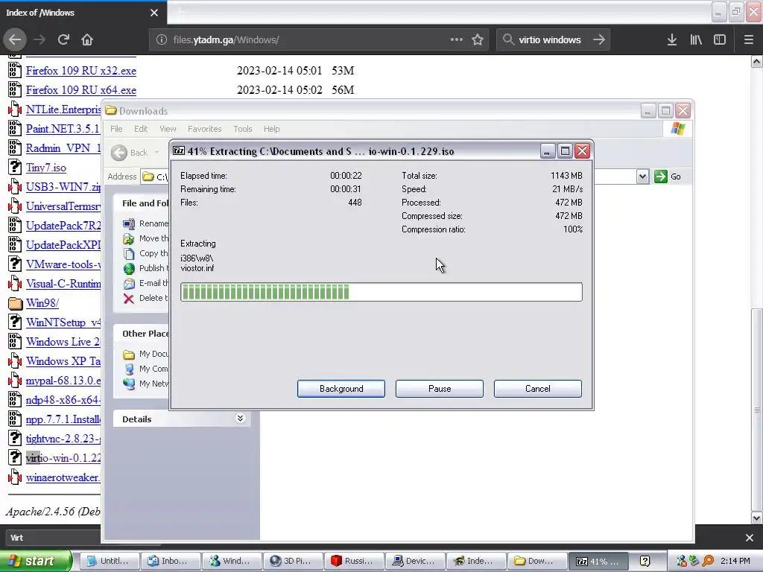Show site information for files.ytadm.ga

[162, 40]
